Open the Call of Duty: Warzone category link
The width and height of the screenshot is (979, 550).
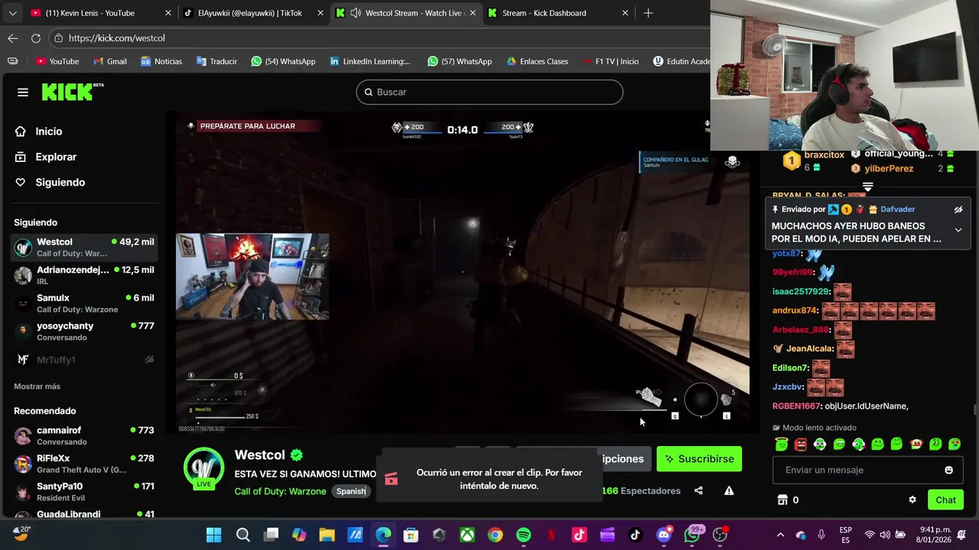280,491
